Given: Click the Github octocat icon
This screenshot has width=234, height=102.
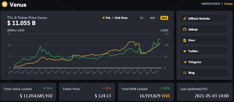Looking at the screenshot, I should [x=185, y=29].
